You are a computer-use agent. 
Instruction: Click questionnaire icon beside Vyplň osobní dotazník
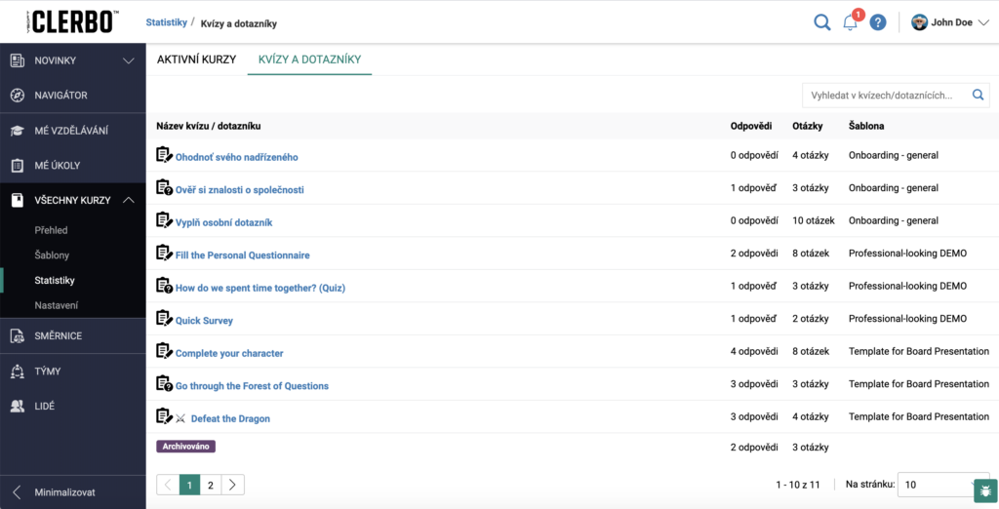tap(164, 220)
